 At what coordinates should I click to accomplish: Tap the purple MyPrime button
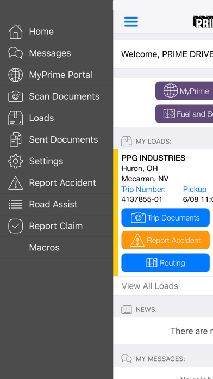click(184, 91)
